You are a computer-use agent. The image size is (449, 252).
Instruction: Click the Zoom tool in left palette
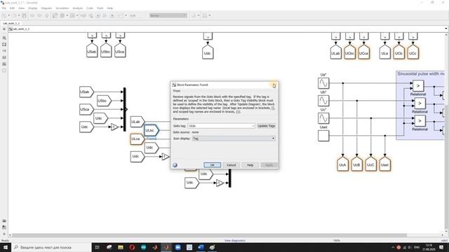tap(4, 38)
